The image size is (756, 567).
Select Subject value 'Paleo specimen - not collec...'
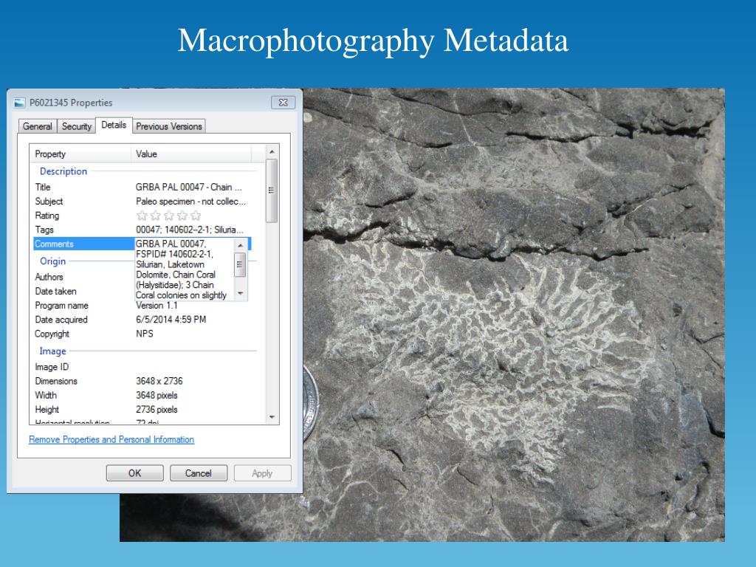point(190,202)
